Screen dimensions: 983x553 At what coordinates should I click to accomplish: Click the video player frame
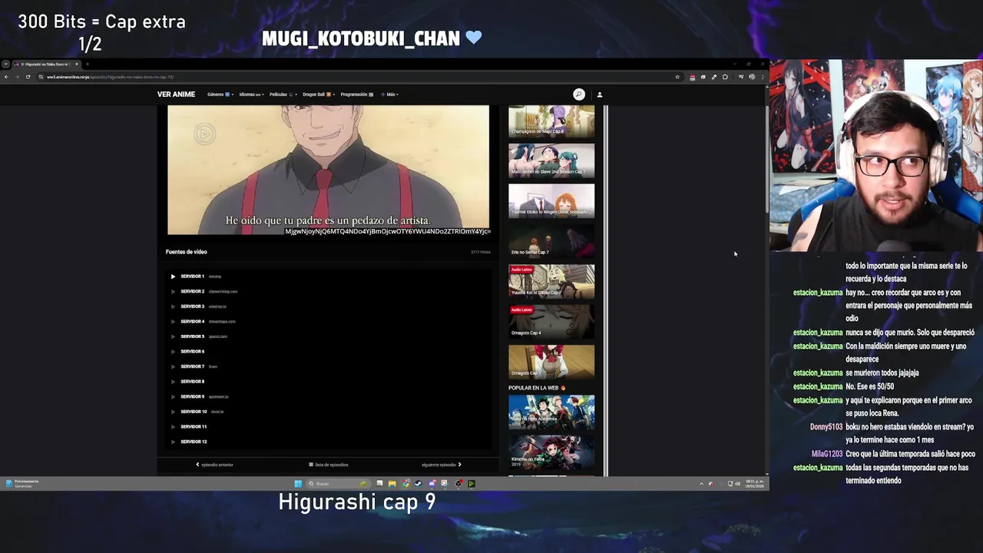[x=328, y=170]
